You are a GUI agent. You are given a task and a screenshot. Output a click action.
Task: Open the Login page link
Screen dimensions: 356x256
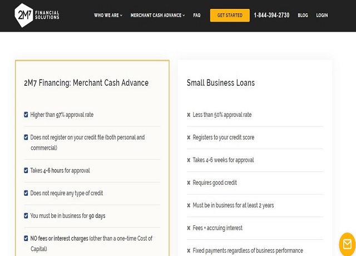coord(322,16)
